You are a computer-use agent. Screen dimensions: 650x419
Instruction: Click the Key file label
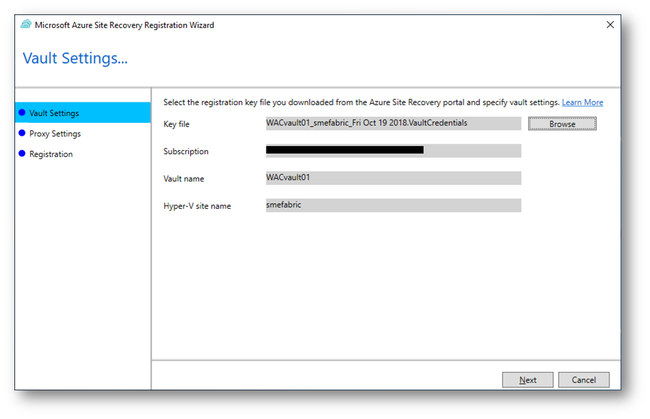tap(176, 124)
